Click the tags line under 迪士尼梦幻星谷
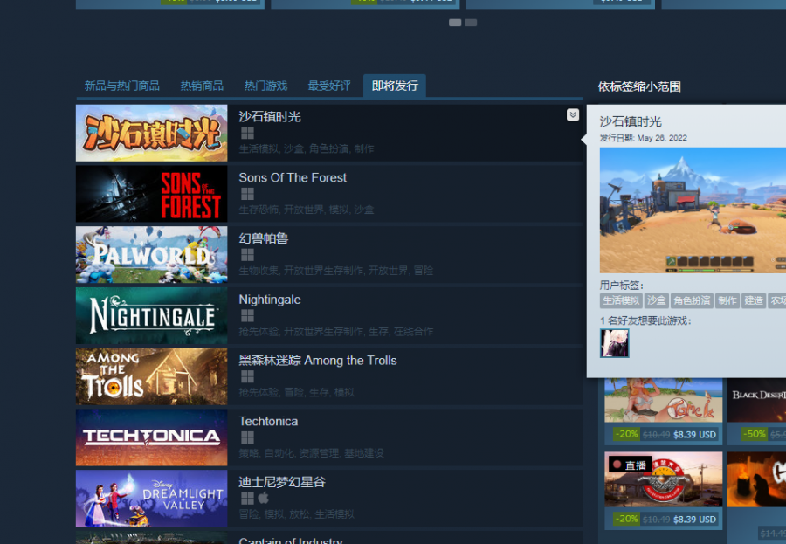This screenshot has height=544, width=786. (296, 514)
